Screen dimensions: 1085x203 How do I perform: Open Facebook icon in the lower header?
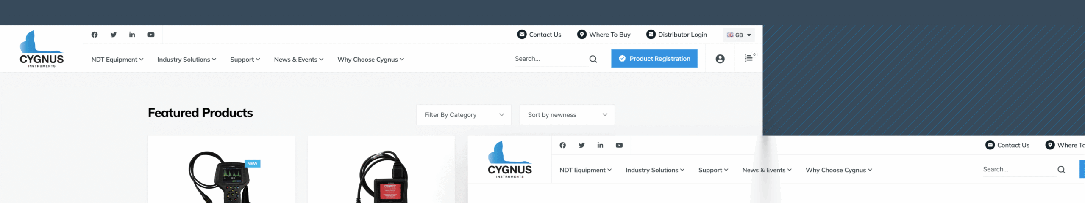pos(562,145)
